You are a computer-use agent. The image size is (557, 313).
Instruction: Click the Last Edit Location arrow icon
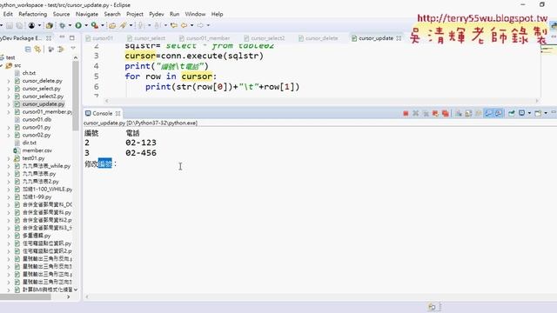tap(174, 25)
